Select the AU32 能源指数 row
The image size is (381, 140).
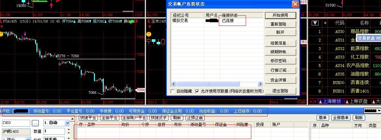345,49
